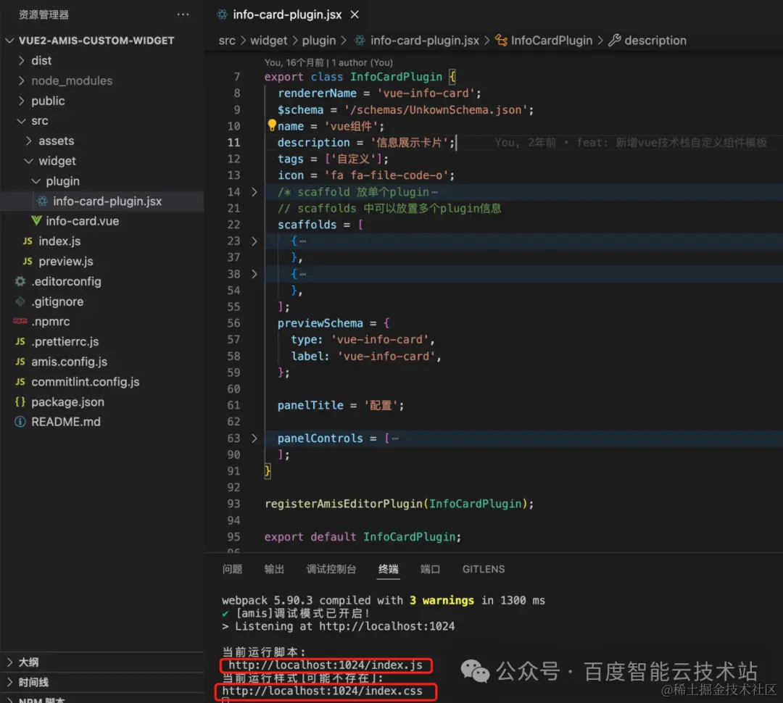
Task: Switch to the 终端 panel tab
Action: (388, 569)
